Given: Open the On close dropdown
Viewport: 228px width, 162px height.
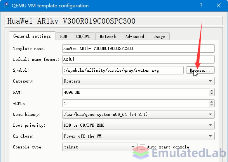Looking at the screenshot, I should coord(138,136).
